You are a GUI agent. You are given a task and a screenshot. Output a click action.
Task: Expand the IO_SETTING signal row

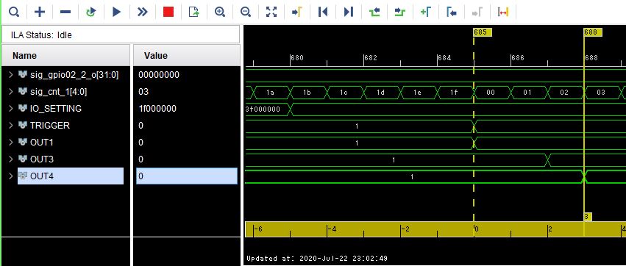click(x=11, y=109)
